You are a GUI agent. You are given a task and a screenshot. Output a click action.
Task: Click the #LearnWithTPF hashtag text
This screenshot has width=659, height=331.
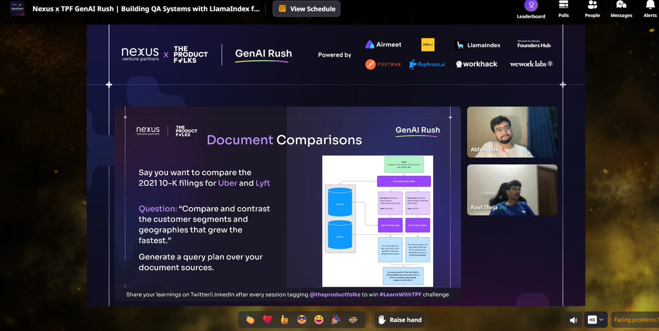(401, 295)
